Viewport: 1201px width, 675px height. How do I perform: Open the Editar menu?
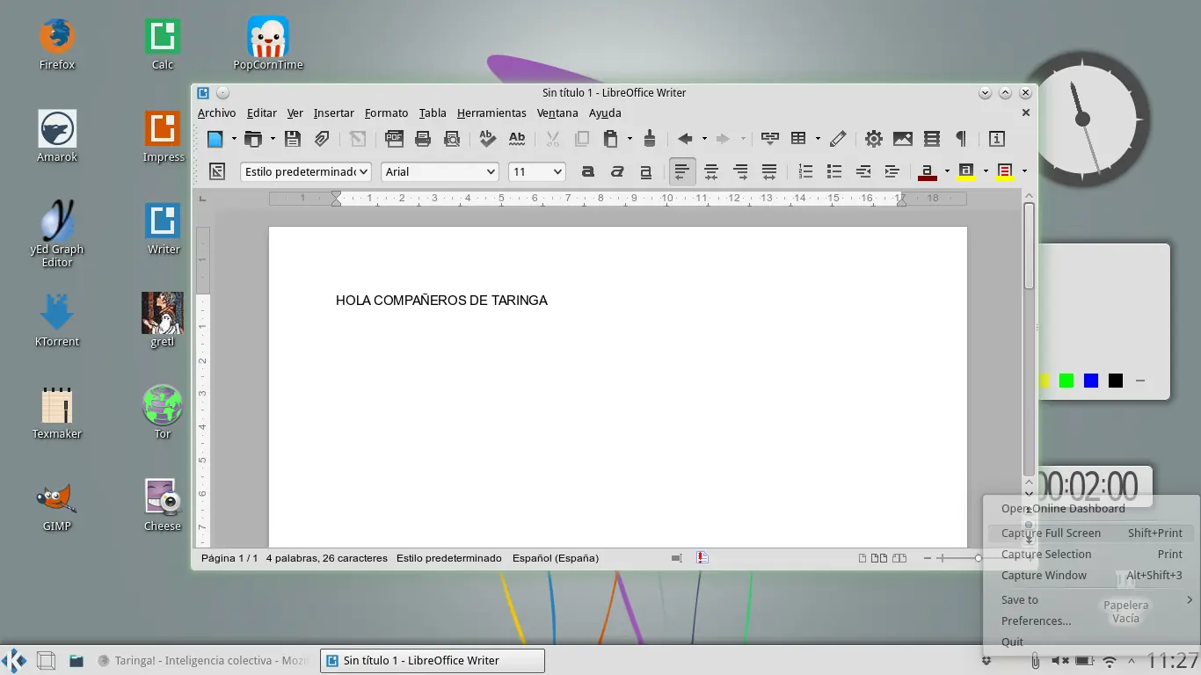[261, 112]
